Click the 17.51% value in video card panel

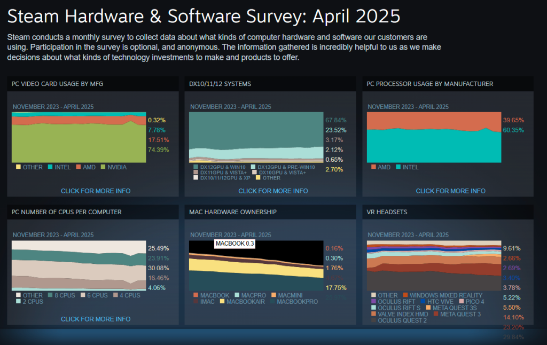[x=158, y=140]
